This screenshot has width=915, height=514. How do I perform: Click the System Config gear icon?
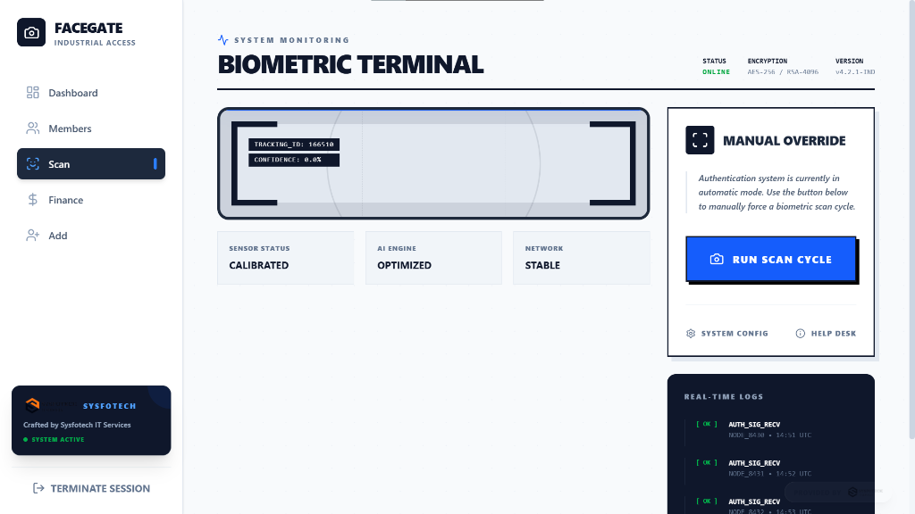tap(691, 334)
